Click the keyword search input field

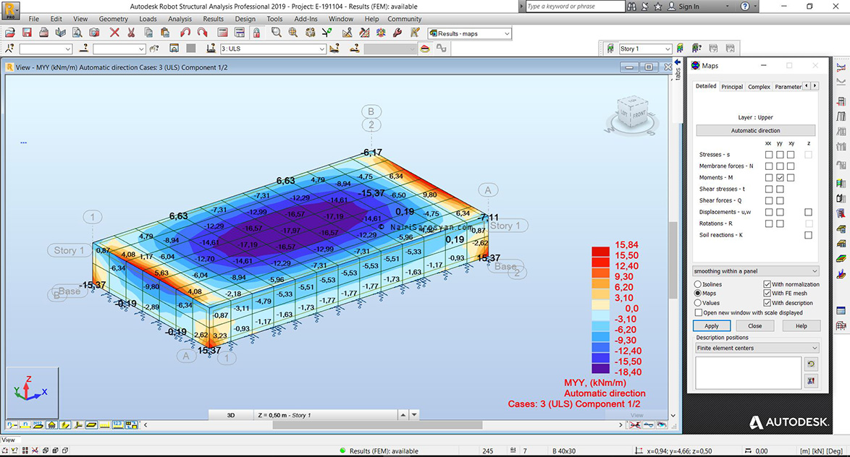click(x=575, y=7)
